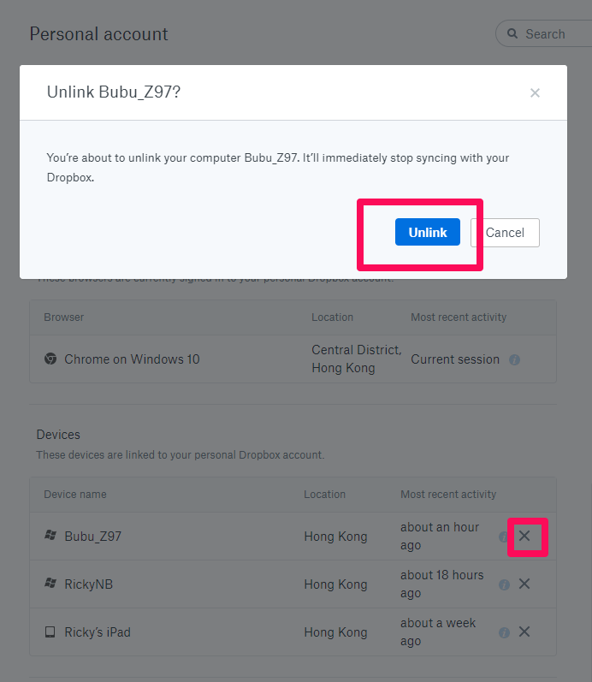
Task: Click the Devices table's Most recent activity header
Action: tap(448, 494)
